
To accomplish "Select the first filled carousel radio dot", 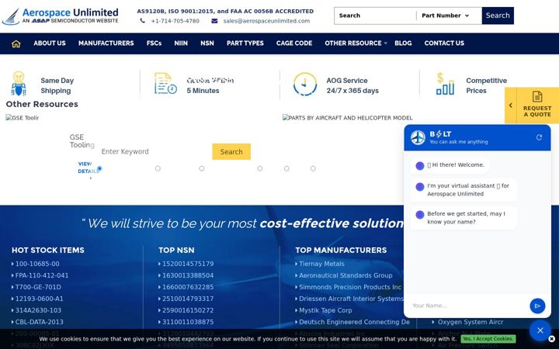I will [x=99, y=168].
